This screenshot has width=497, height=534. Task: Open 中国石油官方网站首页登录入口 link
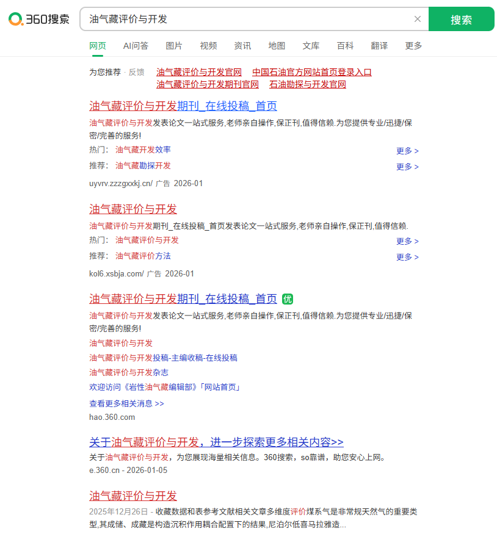(312, 71)
